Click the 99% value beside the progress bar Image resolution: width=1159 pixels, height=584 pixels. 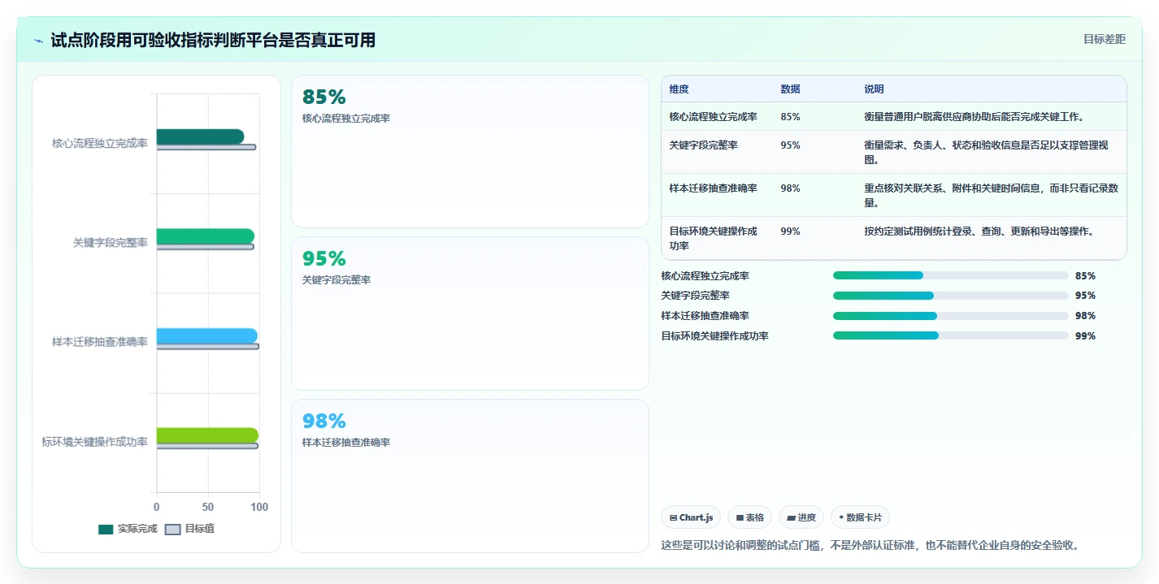point(1085,335)
